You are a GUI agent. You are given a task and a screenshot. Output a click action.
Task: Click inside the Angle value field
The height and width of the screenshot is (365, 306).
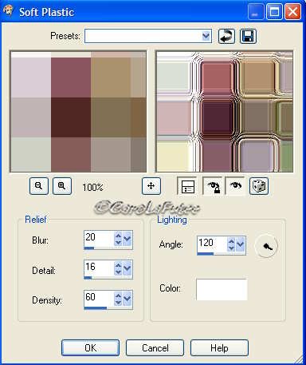212,244
